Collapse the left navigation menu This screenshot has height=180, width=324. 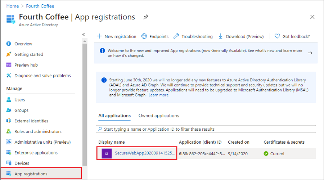(84, 35)
